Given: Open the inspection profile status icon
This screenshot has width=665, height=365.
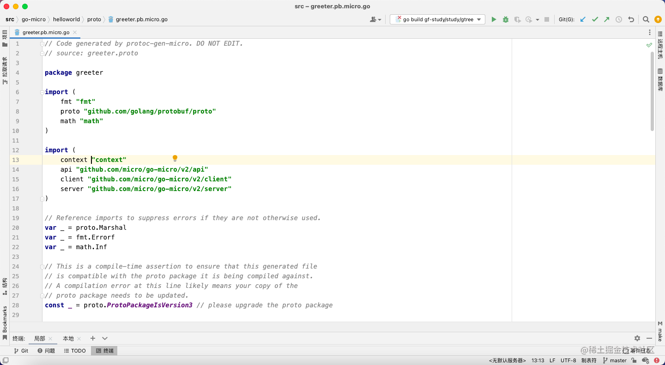Looking at the screenshot, I should click(645, 360).
